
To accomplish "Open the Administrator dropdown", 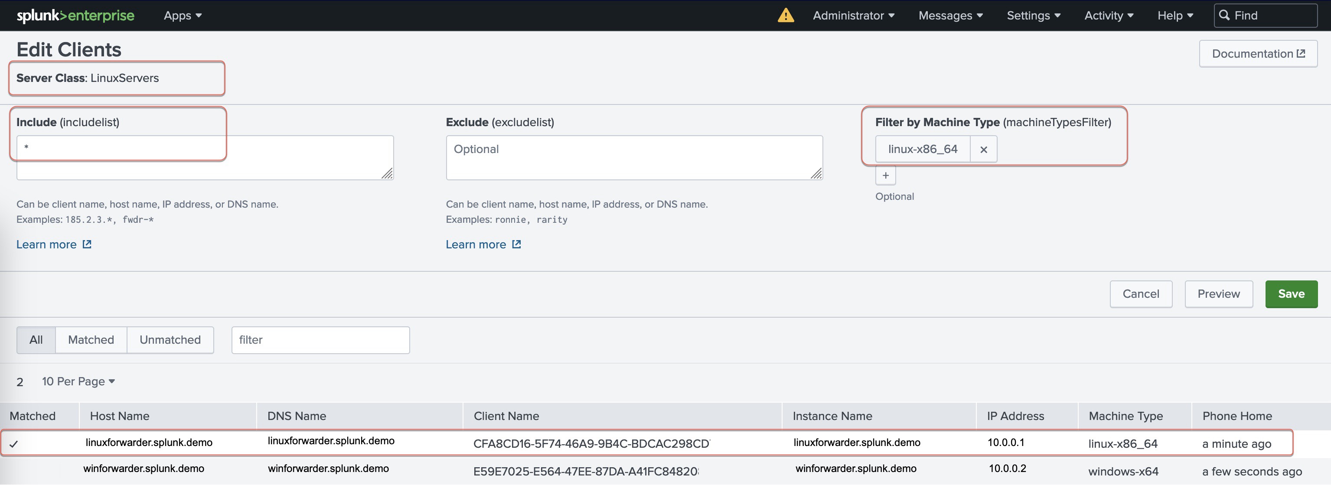I will (853, 16).
